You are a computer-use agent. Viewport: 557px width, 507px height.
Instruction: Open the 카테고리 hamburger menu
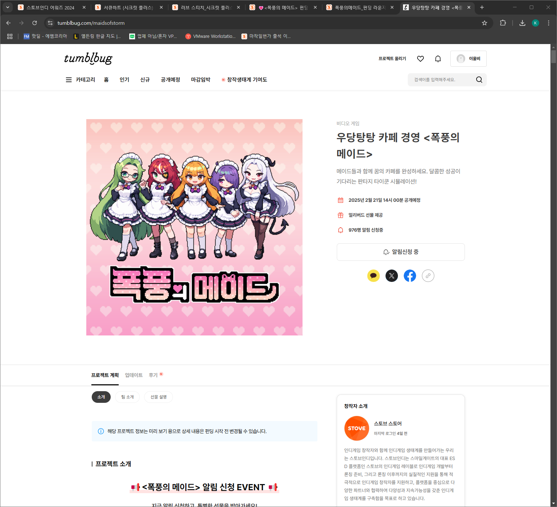tap(68, 80)
